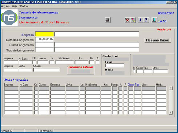Image resolution: width=178 pixels, height=133 pixels.
Task: Click the Bo entry field
Action: pyautogui.click(x=92, y=62)
